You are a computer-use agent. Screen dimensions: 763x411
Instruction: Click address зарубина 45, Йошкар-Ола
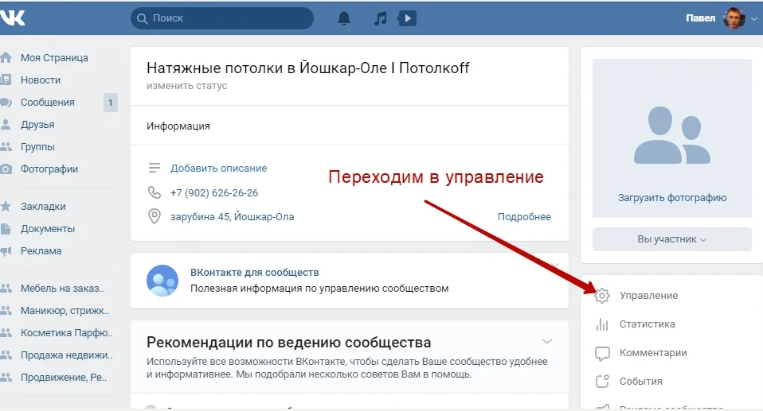232,217
